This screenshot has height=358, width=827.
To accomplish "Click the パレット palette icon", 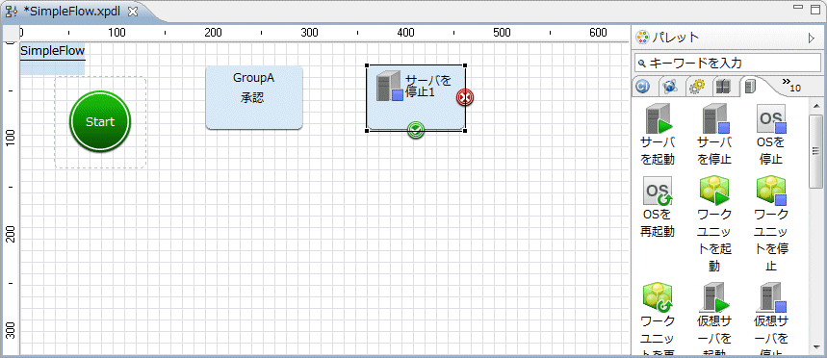I will point(642,38).
